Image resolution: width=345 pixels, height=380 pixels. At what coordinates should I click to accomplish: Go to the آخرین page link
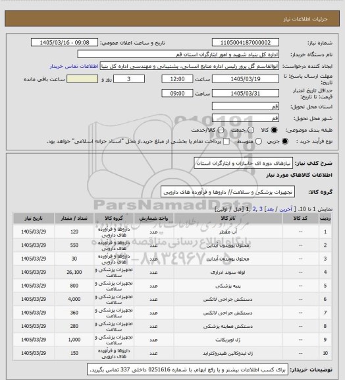click(286, 209)
